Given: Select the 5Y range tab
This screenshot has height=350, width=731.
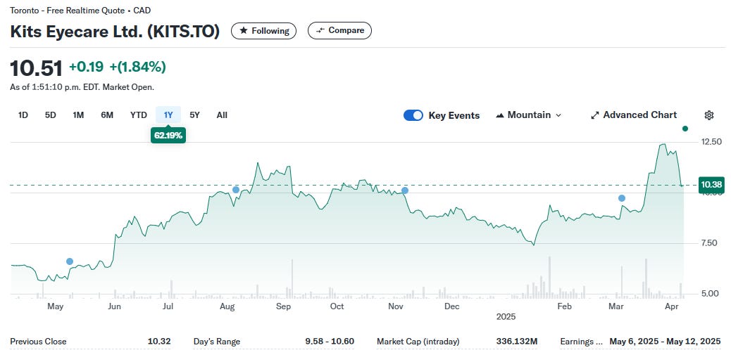Looking at the screenshot, I should click(x=195, y=115).
